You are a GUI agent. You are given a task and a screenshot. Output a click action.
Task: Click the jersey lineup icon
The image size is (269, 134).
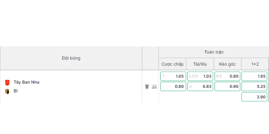(147, 86)
